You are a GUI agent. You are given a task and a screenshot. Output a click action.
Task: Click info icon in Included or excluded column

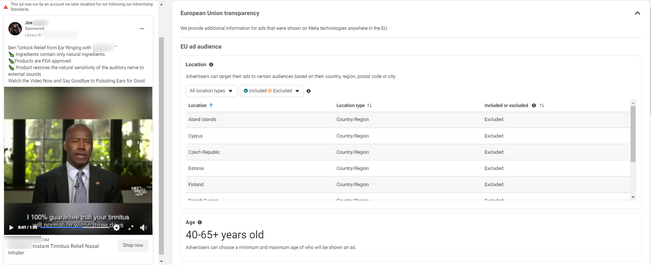pos(534,106)
